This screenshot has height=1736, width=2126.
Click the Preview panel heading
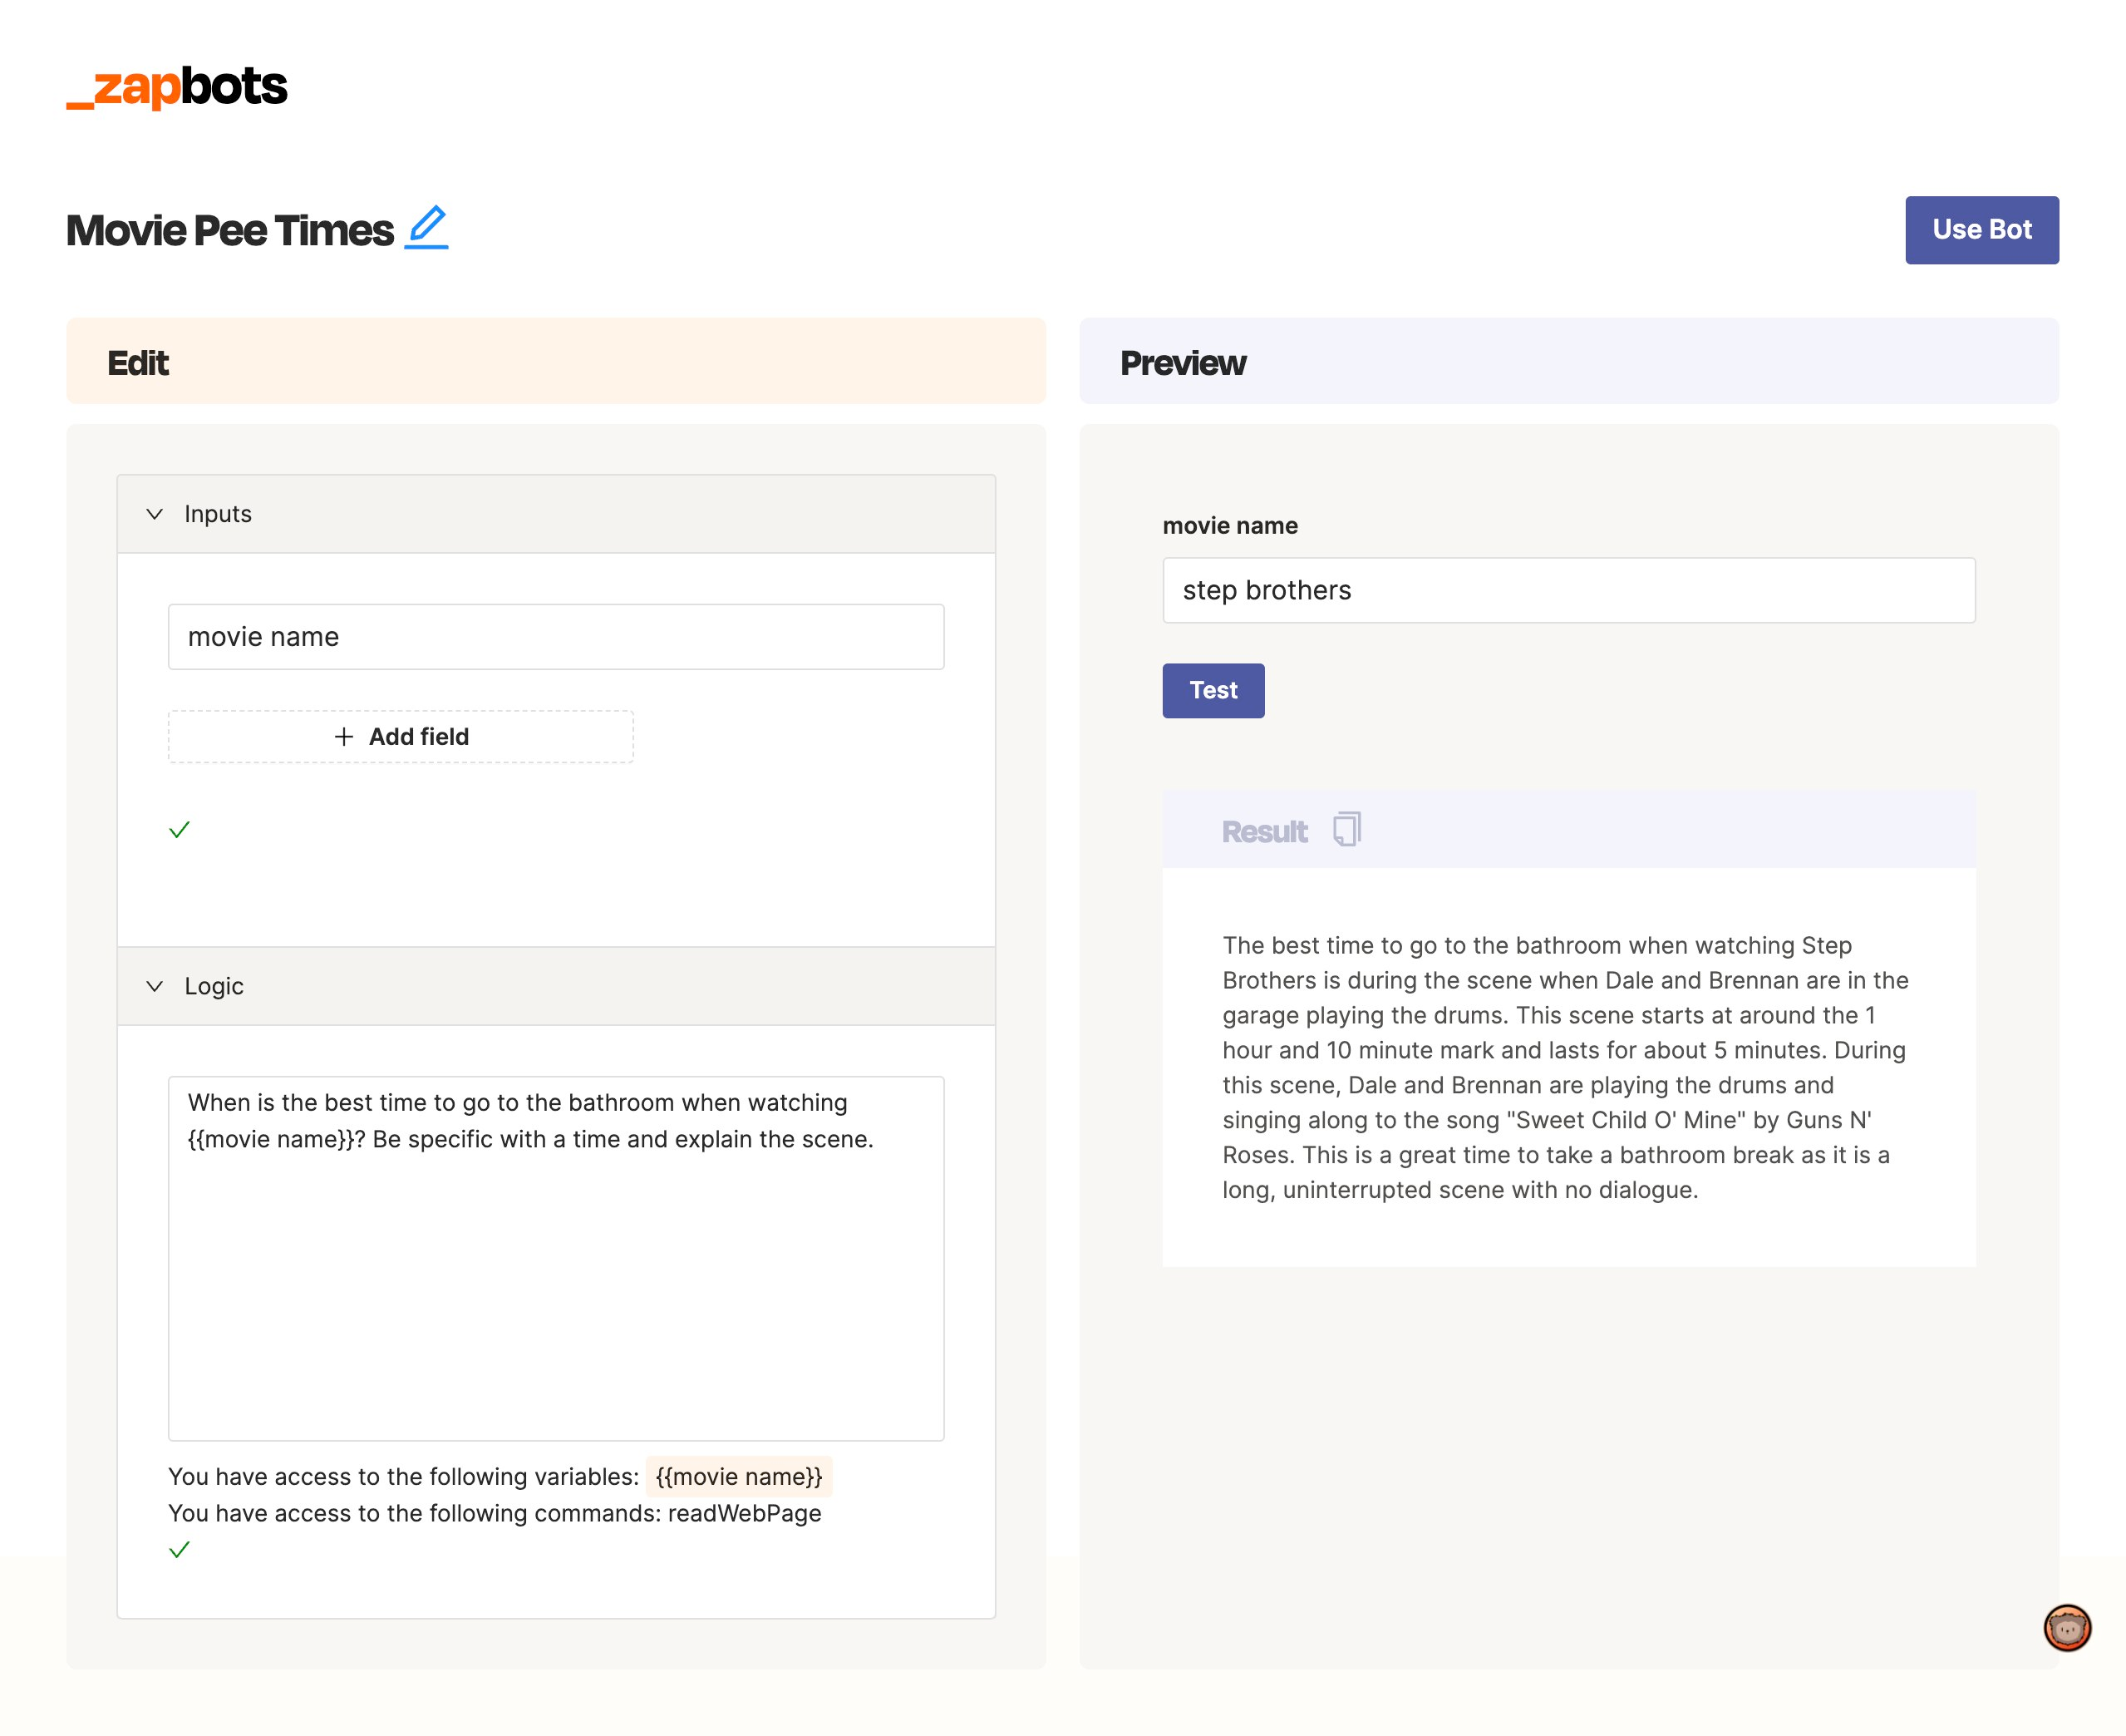1183,362
